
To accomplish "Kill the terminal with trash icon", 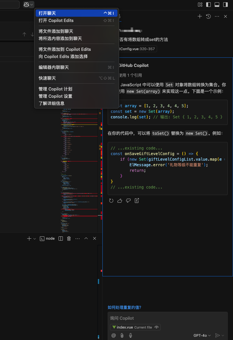I will point(69,238).
